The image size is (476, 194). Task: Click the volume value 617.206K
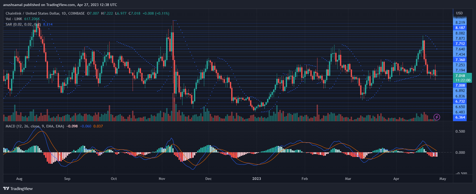pyautogui.click(x=32, y=19)
